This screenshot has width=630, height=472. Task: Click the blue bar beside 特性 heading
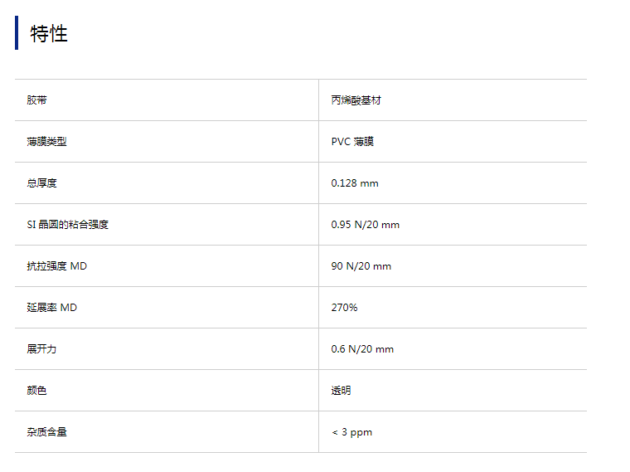point(17,33)
